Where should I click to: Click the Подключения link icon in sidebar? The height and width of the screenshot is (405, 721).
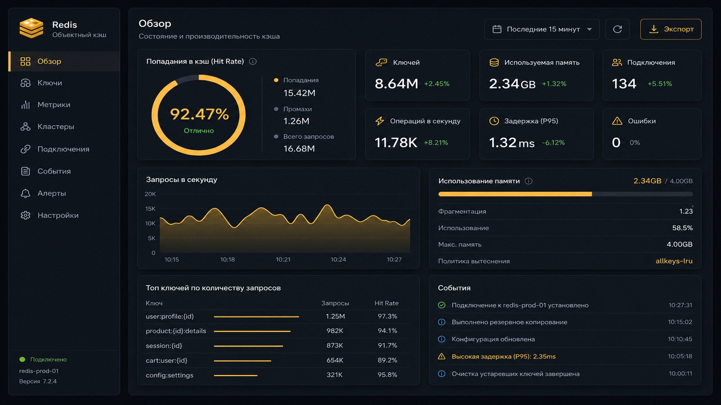(25, 149)
